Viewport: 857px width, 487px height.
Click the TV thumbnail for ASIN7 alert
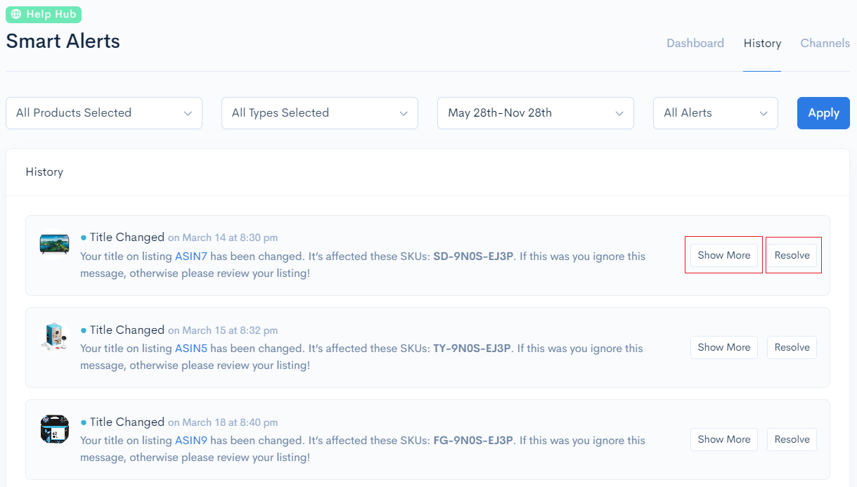[x=54, y=245]
